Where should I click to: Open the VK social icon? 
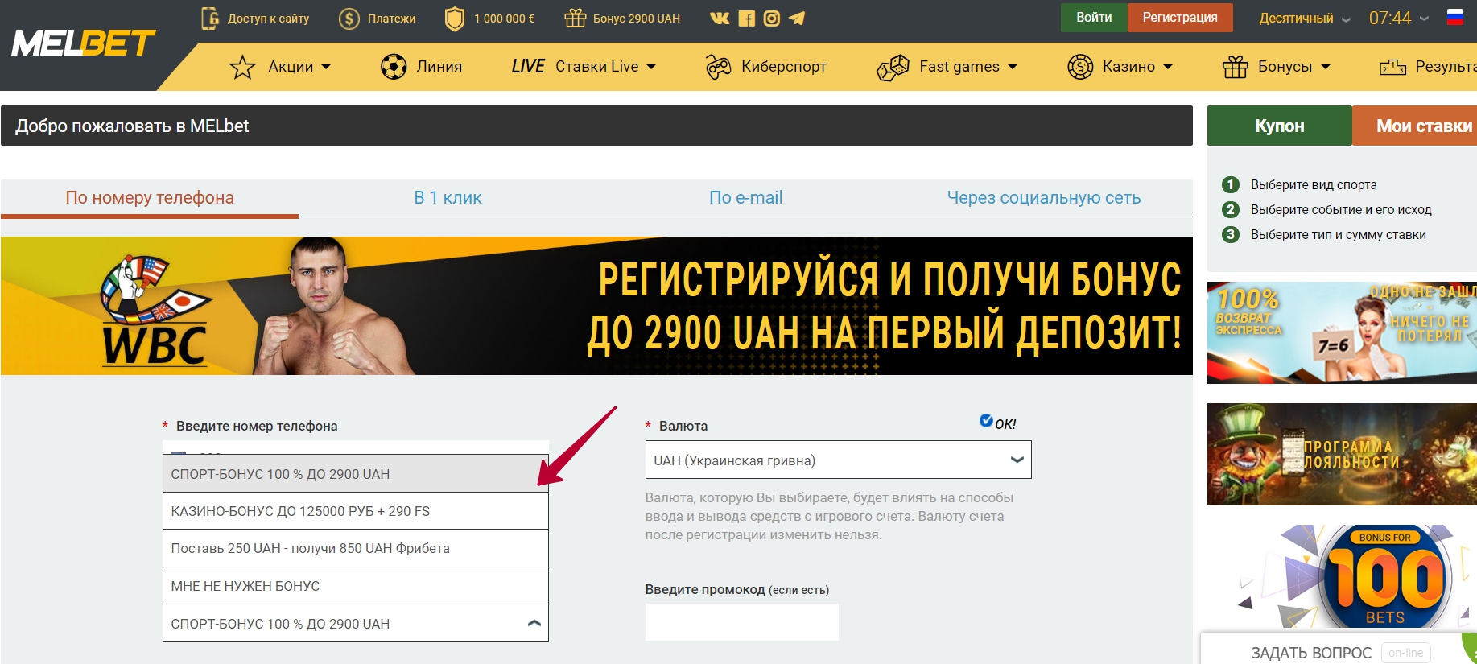click(720, 18)
